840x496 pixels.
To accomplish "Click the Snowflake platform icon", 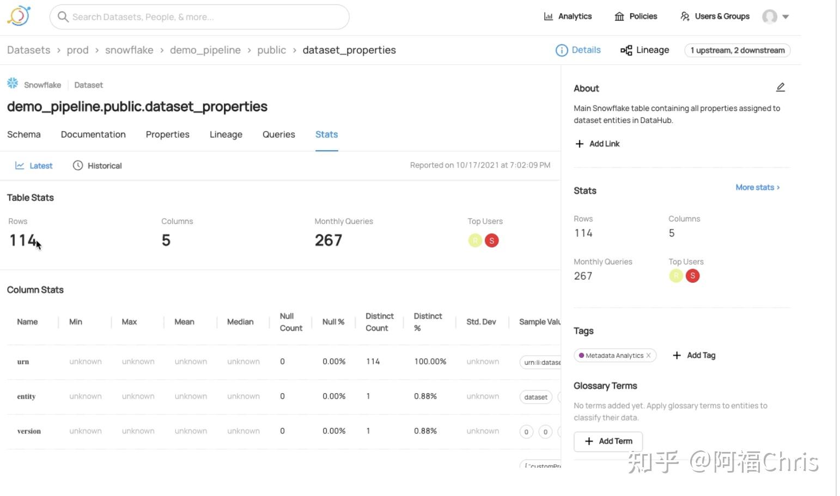I will pos(12,83).
